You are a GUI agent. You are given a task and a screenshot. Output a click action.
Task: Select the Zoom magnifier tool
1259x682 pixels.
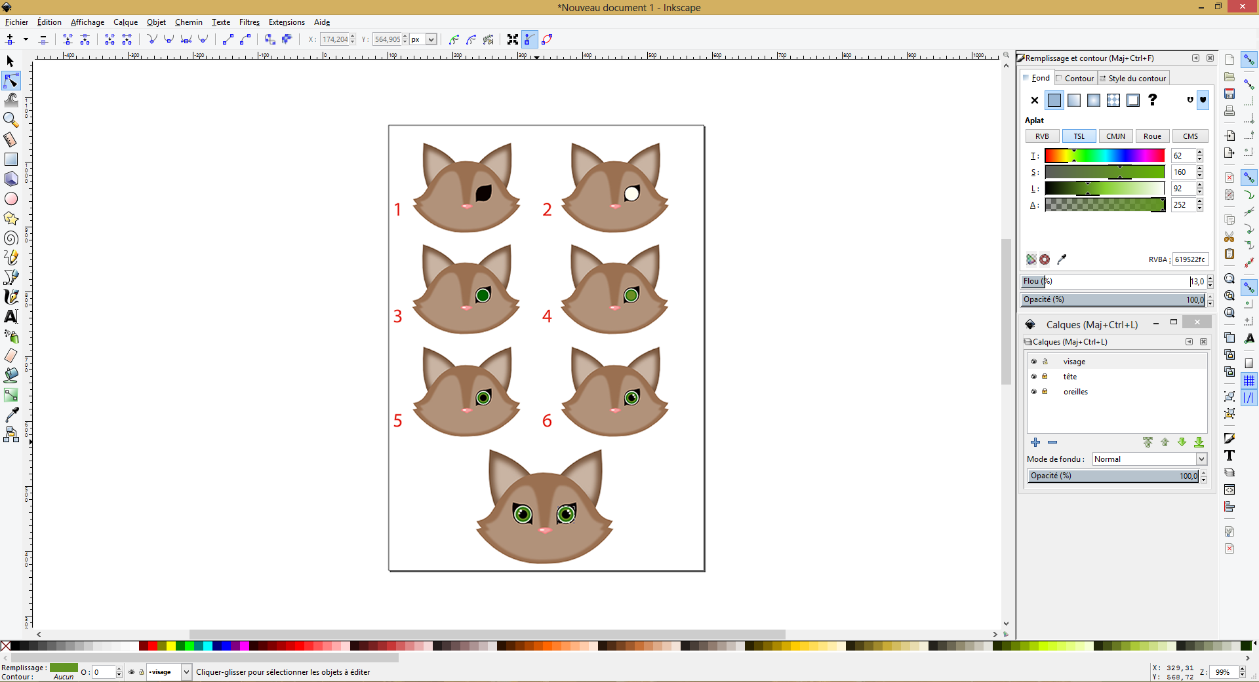click(10, 119)
